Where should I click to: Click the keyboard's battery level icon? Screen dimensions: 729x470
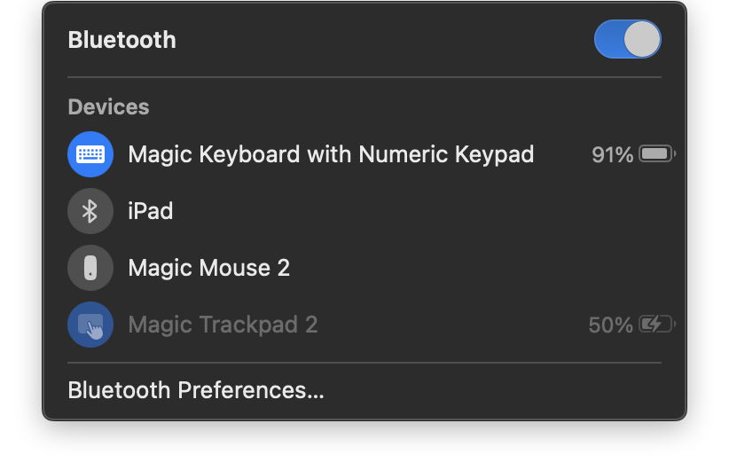[x=656, y=154]
